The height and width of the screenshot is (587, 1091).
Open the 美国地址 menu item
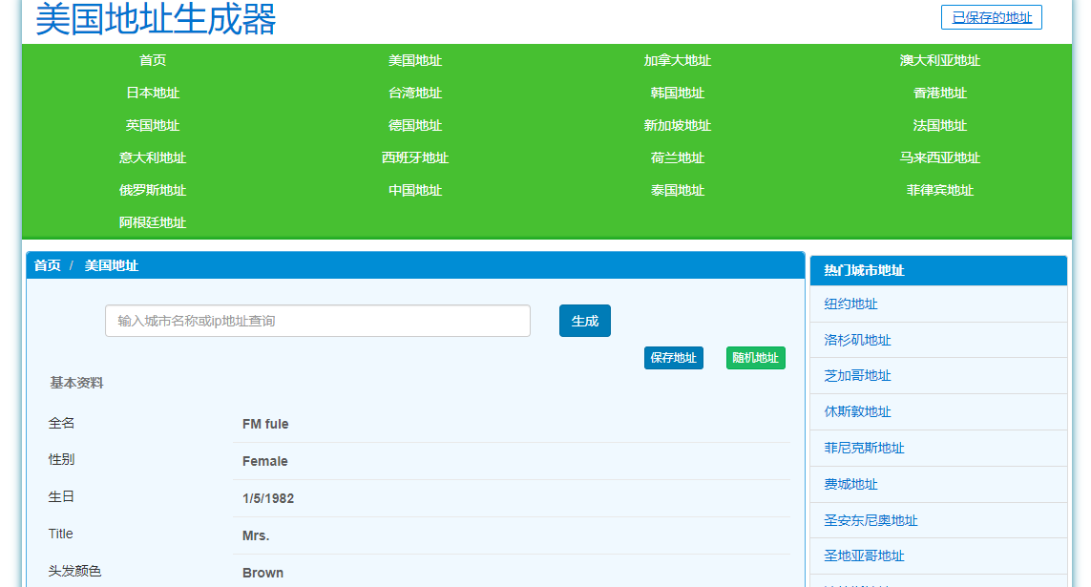(x=414, y=60)
